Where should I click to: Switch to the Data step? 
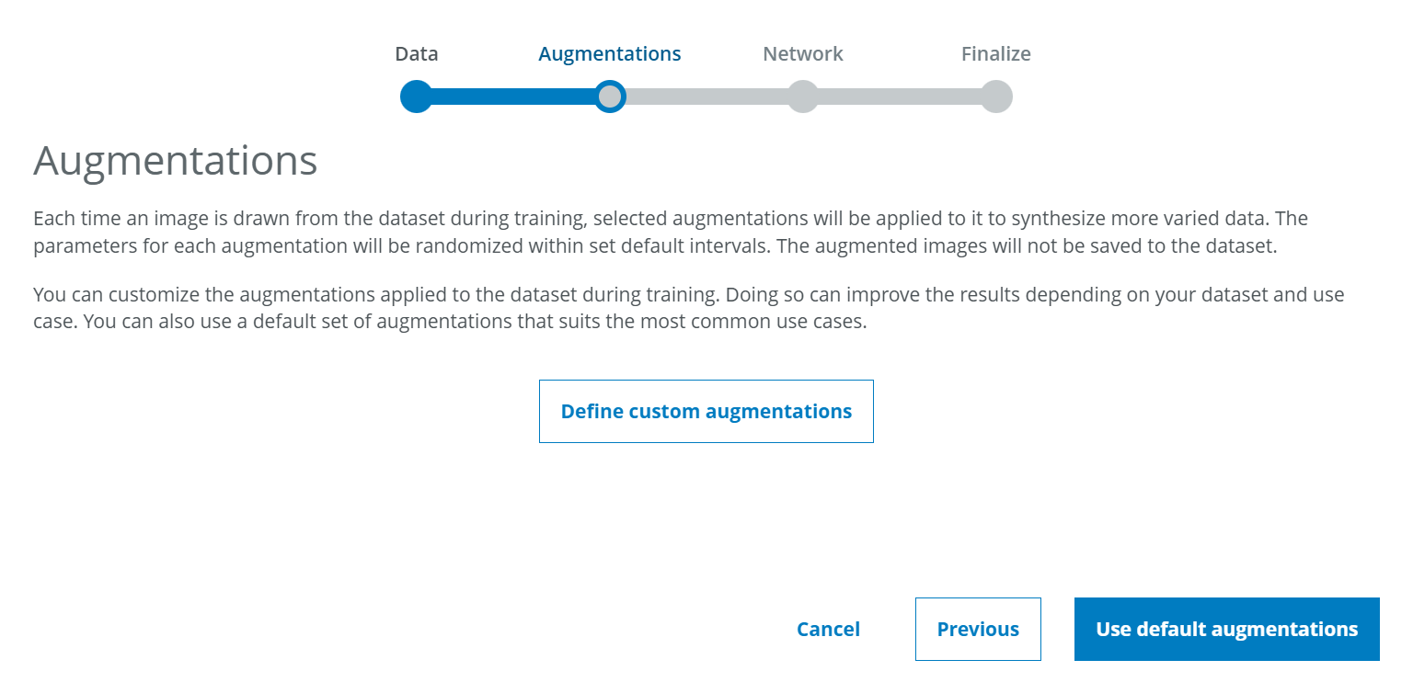(x=416, y=53)
